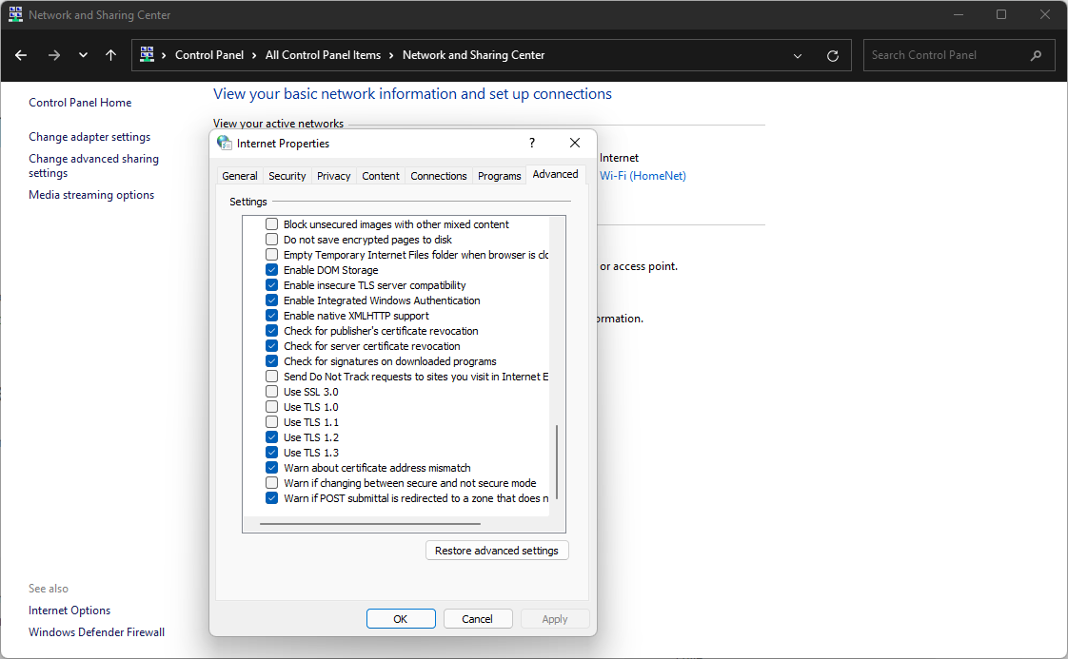Expand the address bar history dropdown
Image resolution: width=1068 pixels, height=659 pixels.
pos(798,56)
